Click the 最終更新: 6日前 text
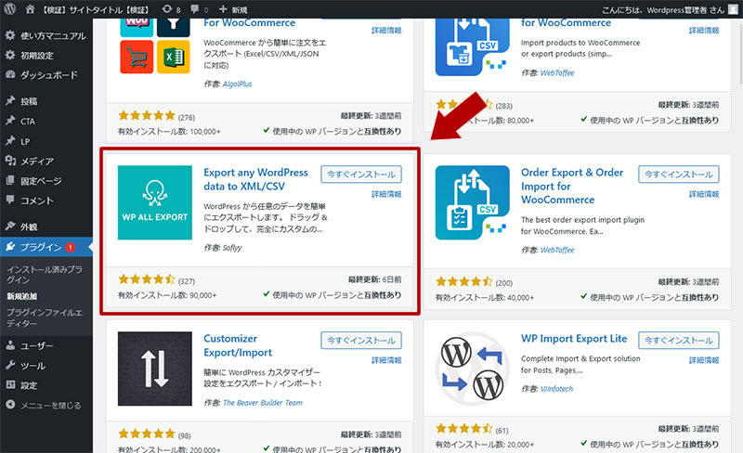The image size is (743, 453). click(x=374, y=279)
